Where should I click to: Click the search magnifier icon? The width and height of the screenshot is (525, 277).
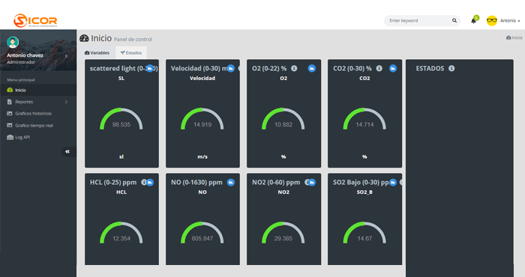click(x=454, y=21)
